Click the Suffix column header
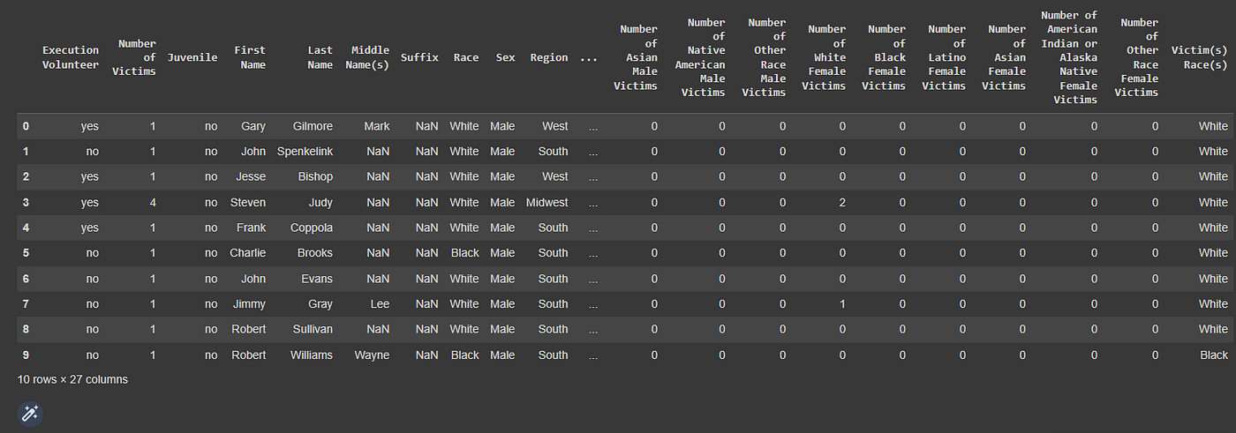The image size is (1236, 433). pyautogui.click(x=419, y=57)
